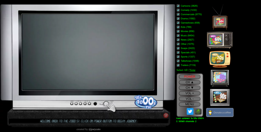Uncheck the Cartoons category checkbox
Viewport: 261px width, 132px height.
178,6
